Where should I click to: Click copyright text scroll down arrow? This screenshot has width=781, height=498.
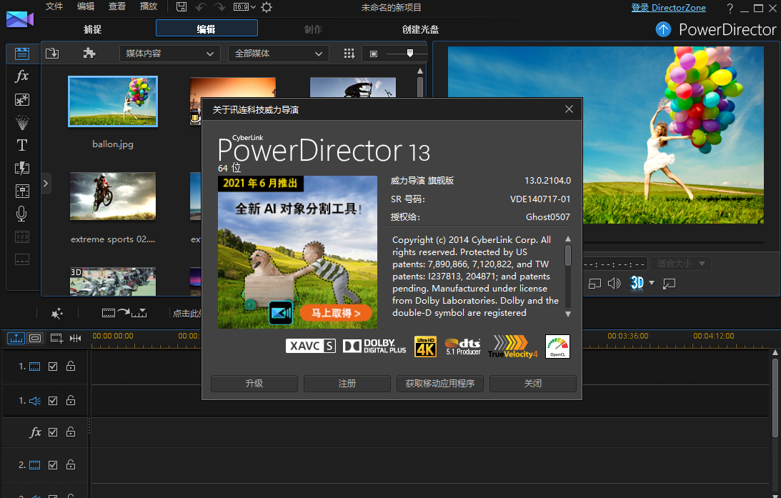pos(568,314)
